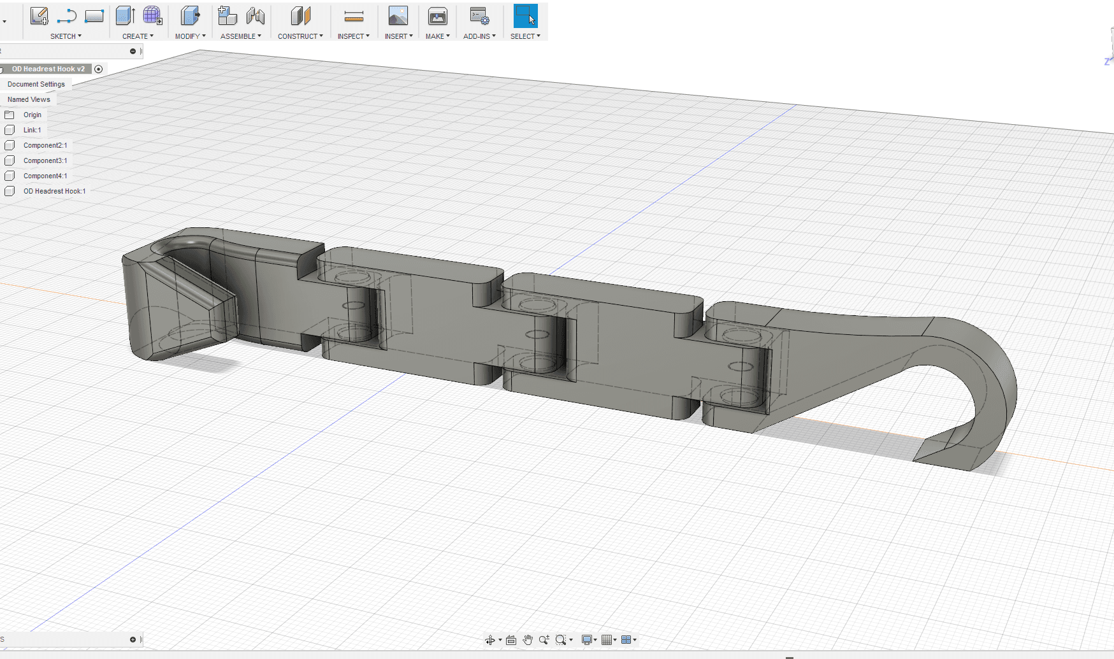
Task: Select the Offset Plane construct icon
Action: tap(301, 16)
